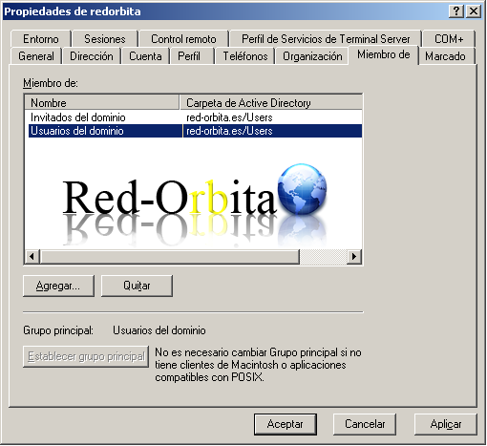Confirm with the Aceptar button

point(286,424)
